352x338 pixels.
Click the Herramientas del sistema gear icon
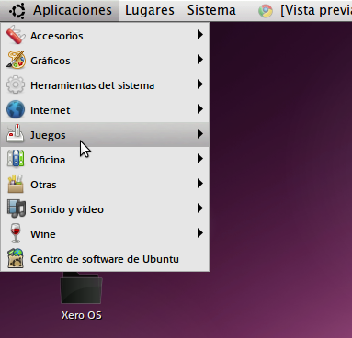tap(16, 84)
